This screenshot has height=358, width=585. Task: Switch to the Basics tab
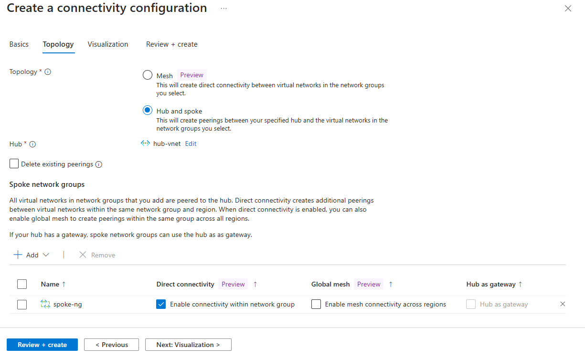(19, 44)
